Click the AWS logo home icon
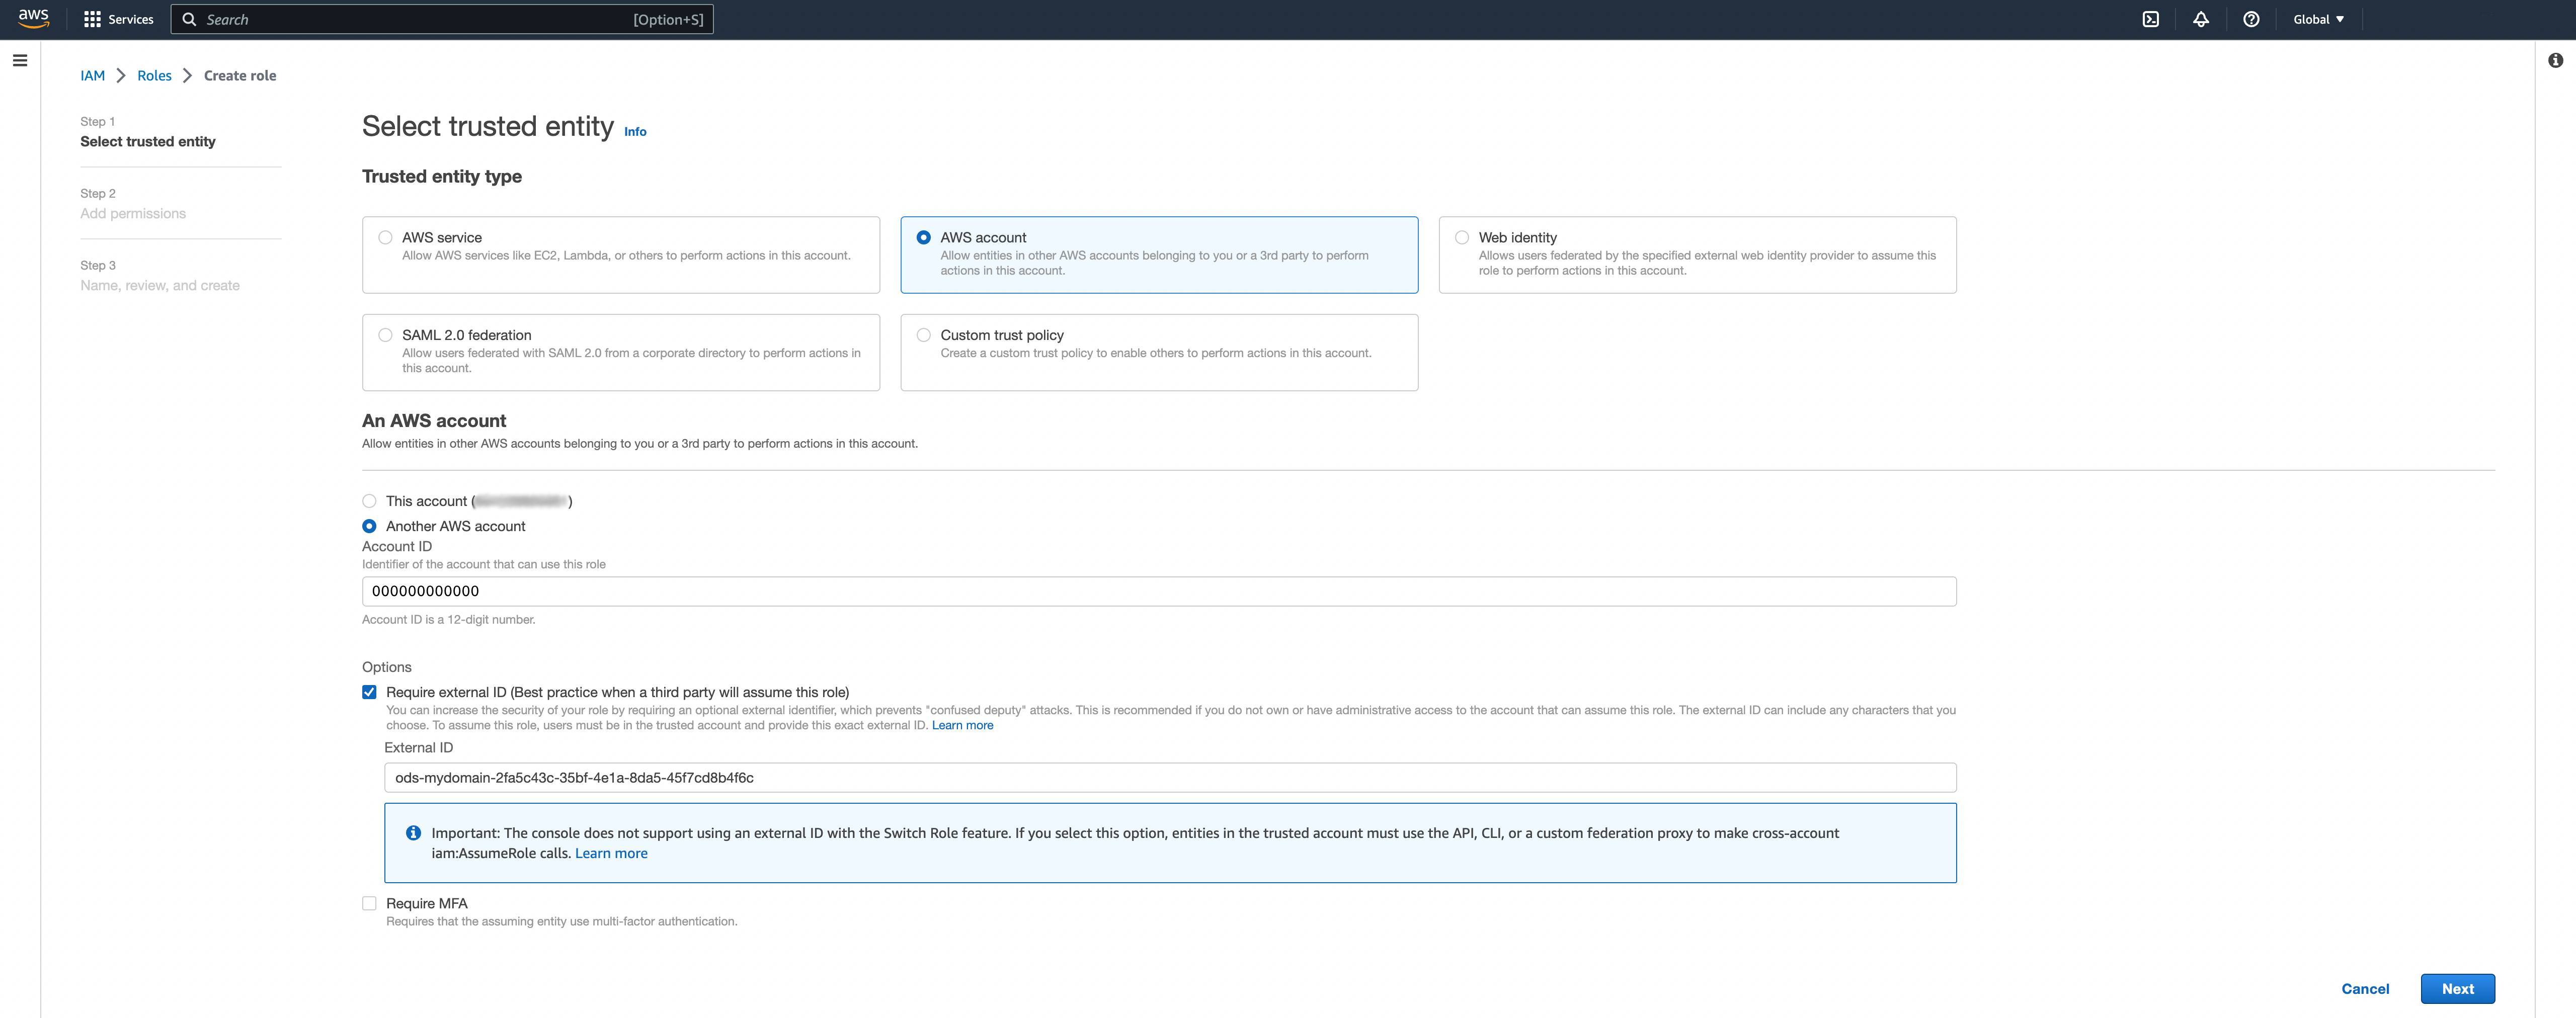2576x1018 pixels. [x=33, y=19]
